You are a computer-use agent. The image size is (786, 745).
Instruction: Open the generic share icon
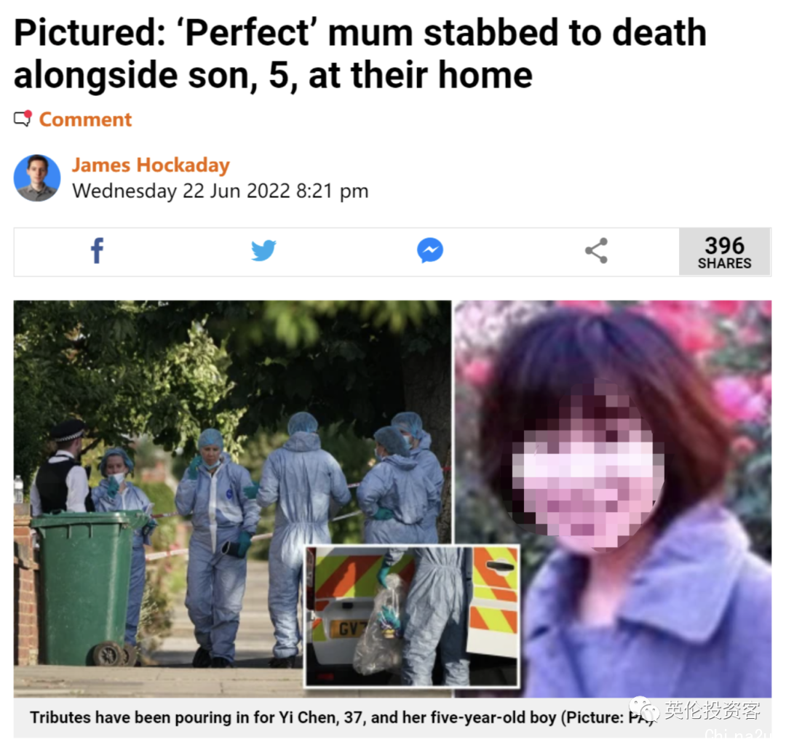click(597, 250)
